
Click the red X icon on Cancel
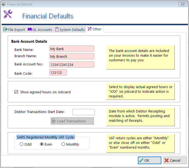pos(166,160)
